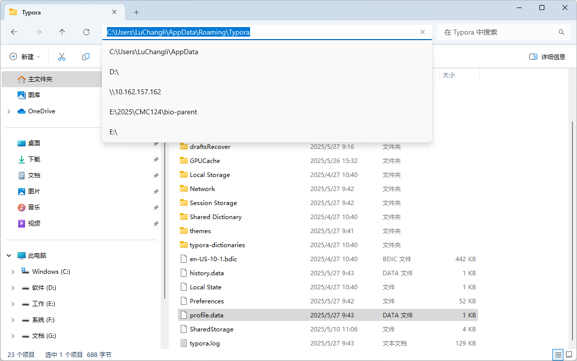Screen dimensions: 577x361
Task: Select the typora-dictionaries folder
Action: 327,245
